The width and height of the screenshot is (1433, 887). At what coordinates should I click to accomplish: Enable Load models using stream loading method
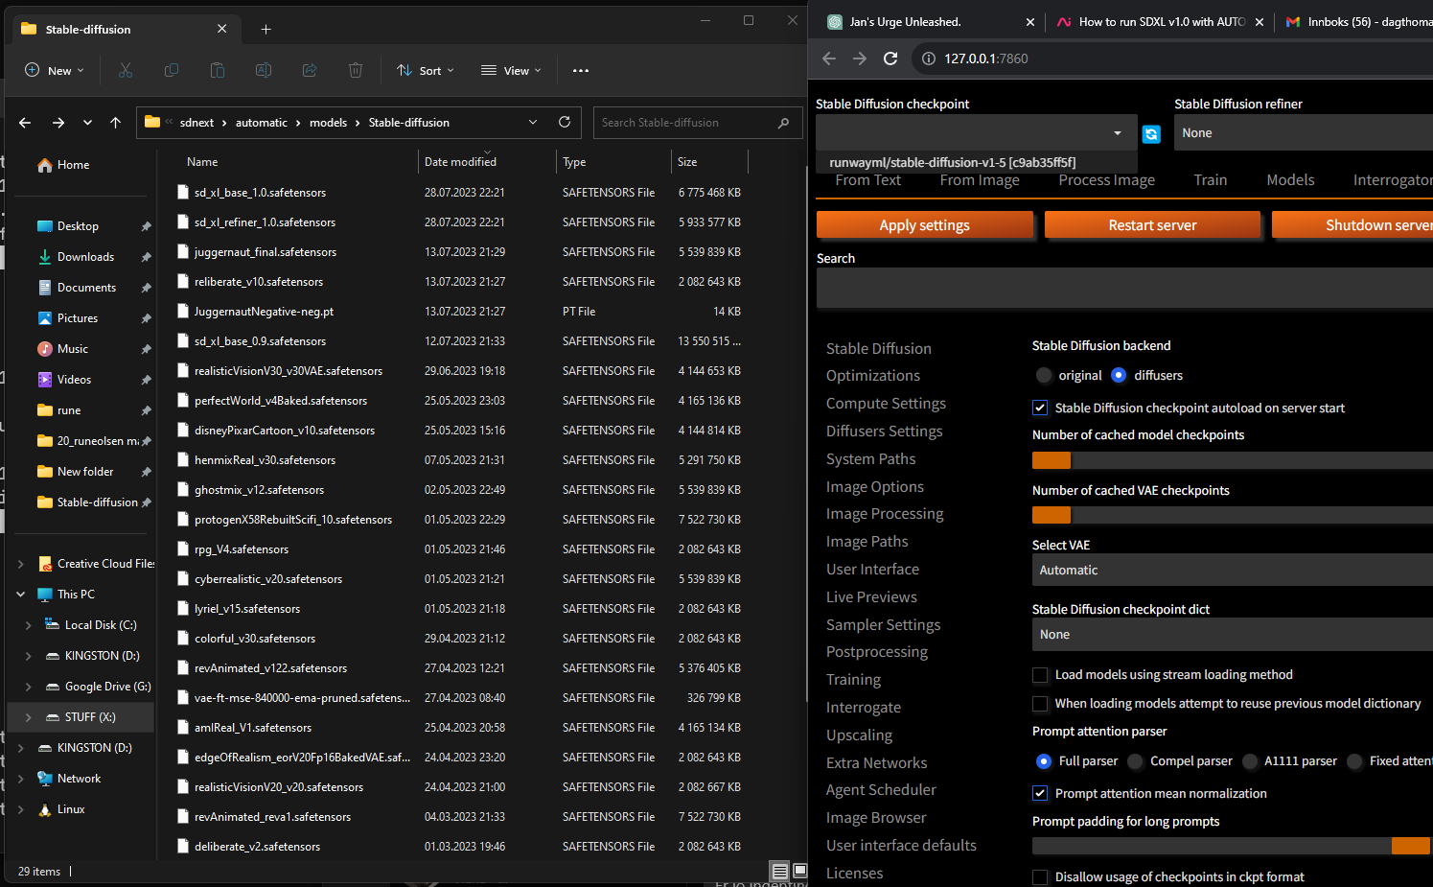pos(1040,674)
